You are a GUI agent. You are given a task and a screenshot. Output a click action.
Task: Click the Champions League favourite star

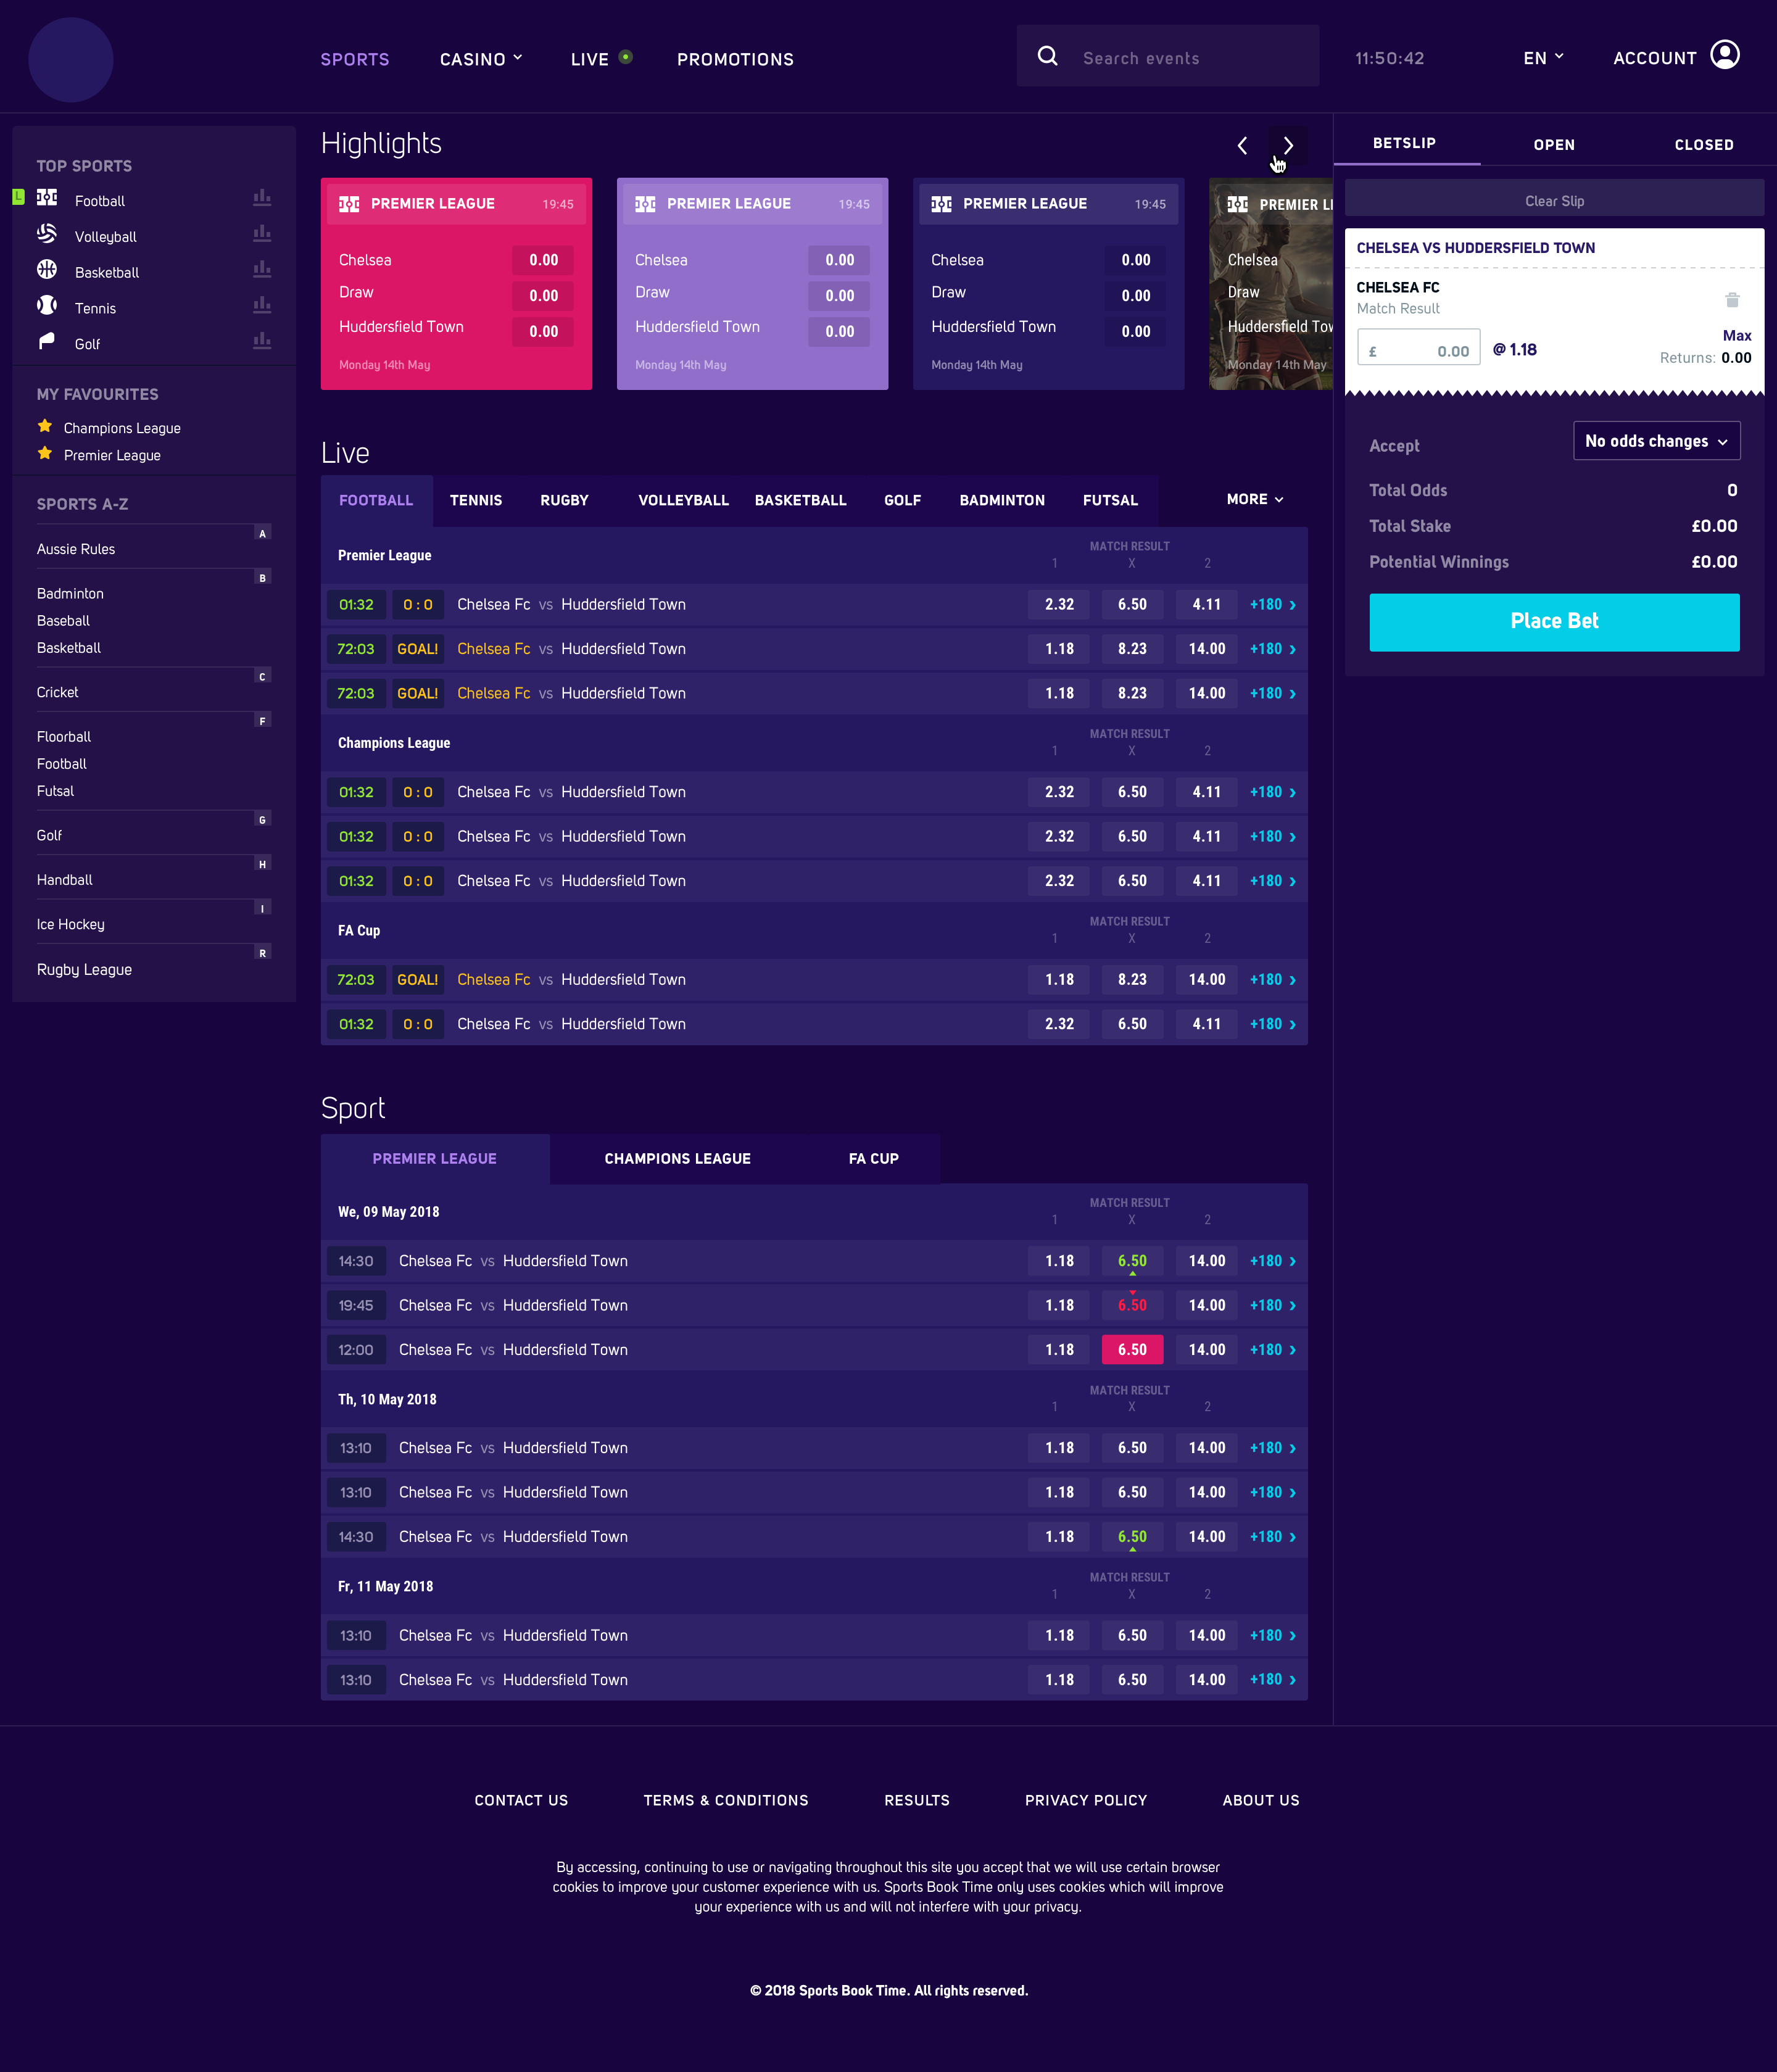pos(45,426)
